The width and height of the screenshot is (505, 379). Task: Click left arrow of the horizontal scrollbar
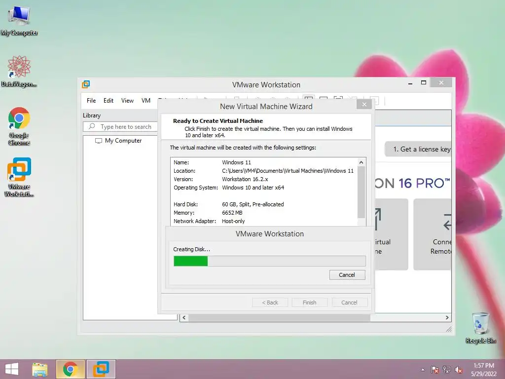(184, 318)
